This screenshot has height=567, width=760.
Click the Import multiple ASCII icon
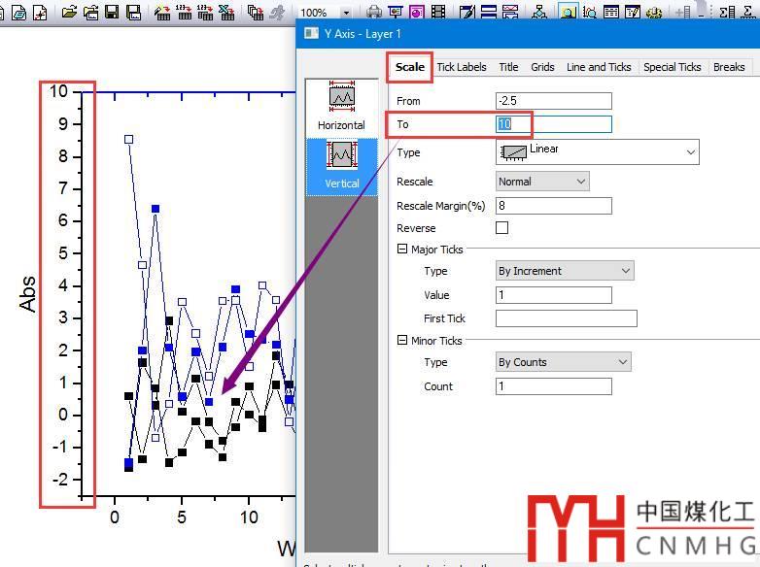point(205,12)
